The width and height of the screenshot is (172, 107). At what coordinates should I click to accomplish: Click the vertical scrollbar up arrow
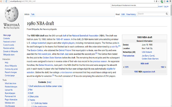[171, 4]
